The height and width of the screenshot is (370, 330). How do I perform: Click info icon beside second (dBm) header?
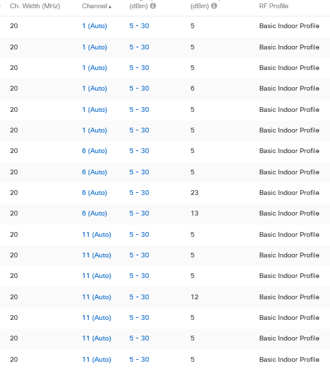click(214, 5)
